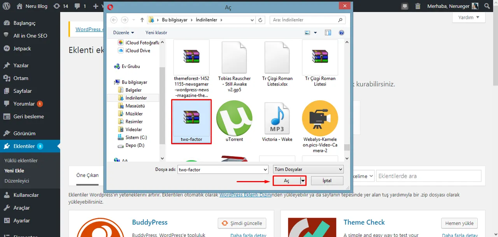Open iCloud Fotoğrafları in navigation pane
Viewport: 498px width, 237px height.
[x=139, y=43]
